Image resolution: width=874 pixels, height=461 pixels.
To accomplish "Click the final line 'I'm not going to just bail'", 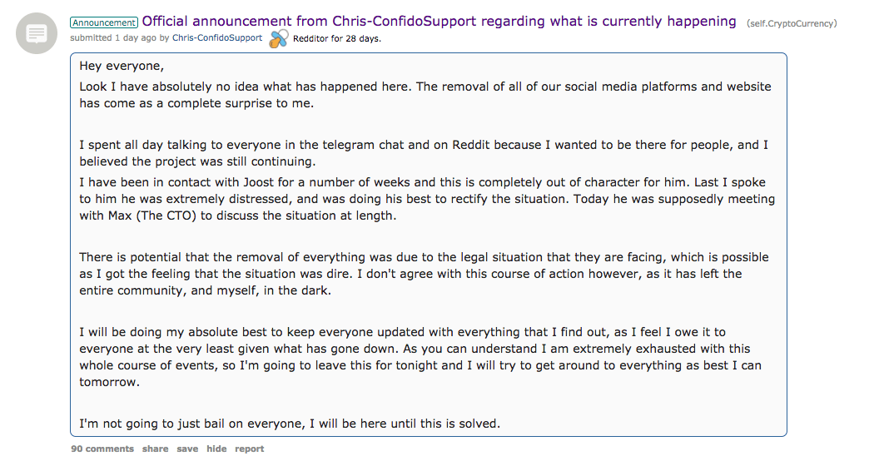I will (290, 424).
